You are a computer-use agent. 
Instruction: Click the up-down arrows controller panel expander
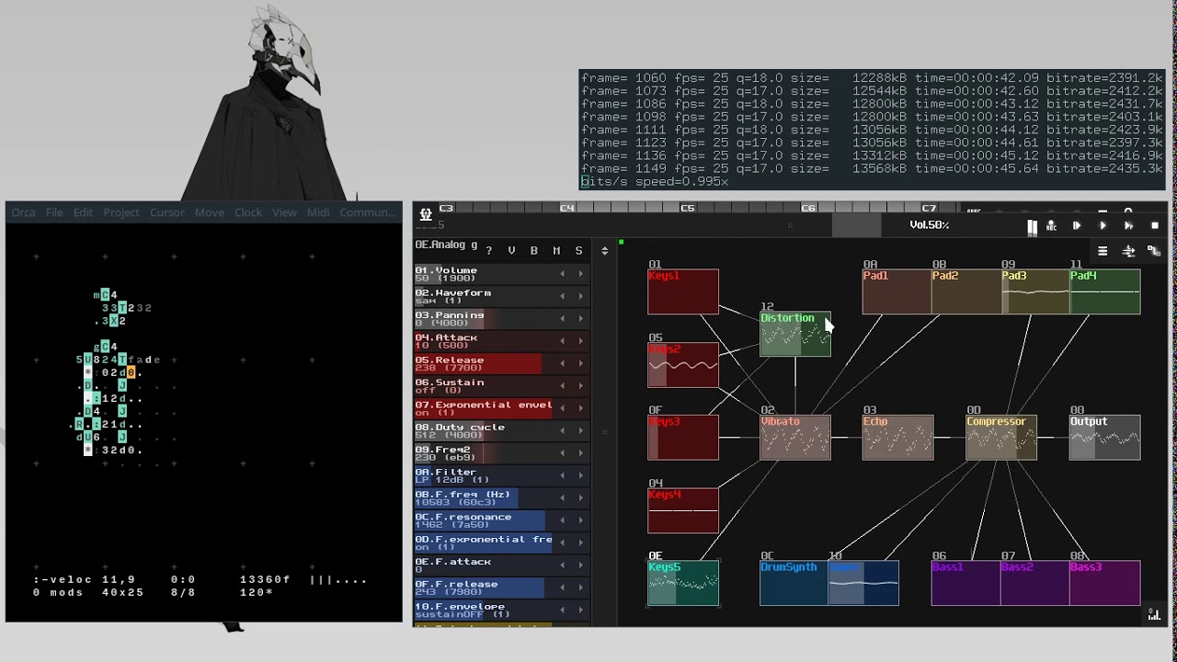click(604, 251)
